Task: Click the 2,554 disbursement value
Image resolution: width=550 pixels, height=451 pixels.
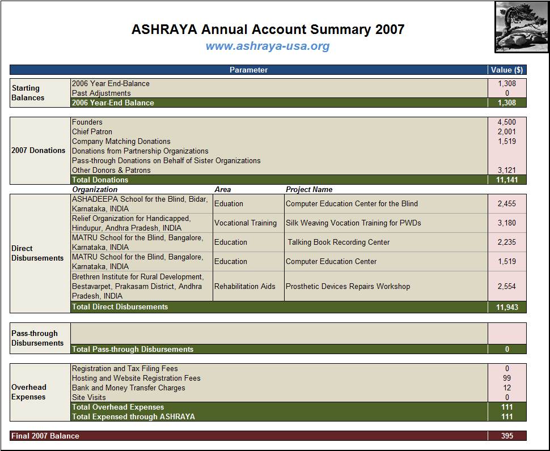Action: coord(507,286)
